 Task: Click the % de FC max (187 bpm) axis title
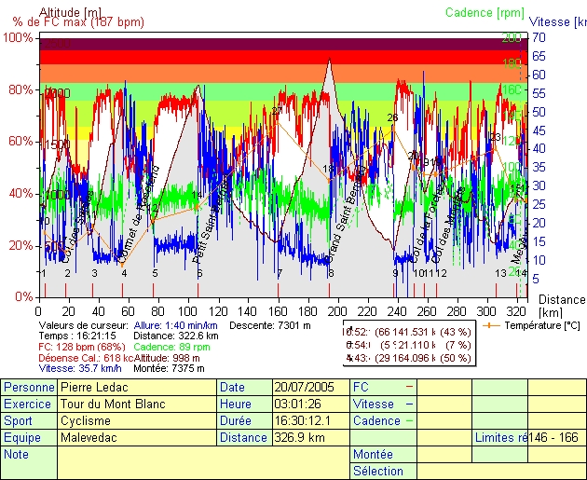click(x=78, y=22)
